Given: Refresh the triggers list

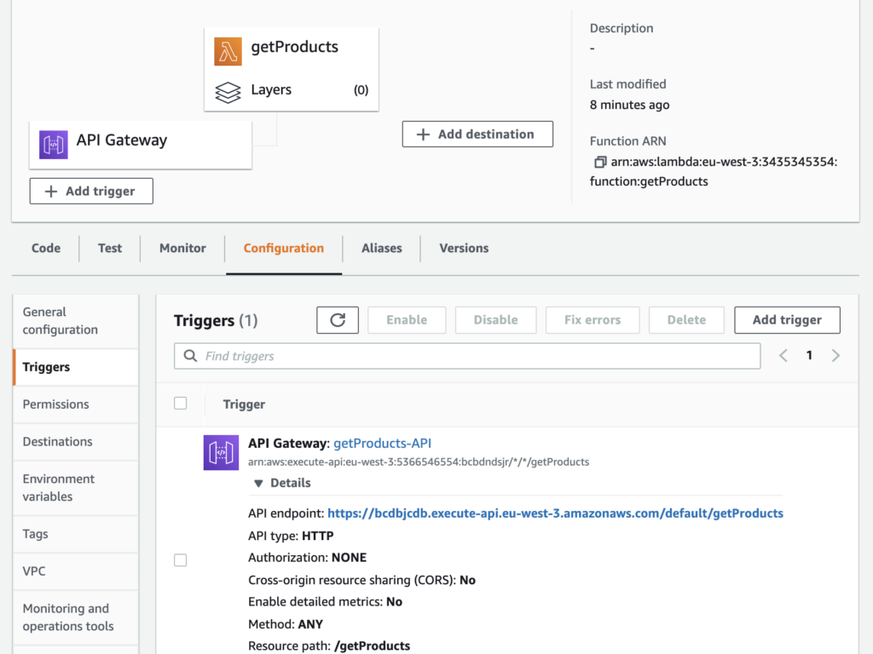Looking at the screenshot, I should coord(338,320).
